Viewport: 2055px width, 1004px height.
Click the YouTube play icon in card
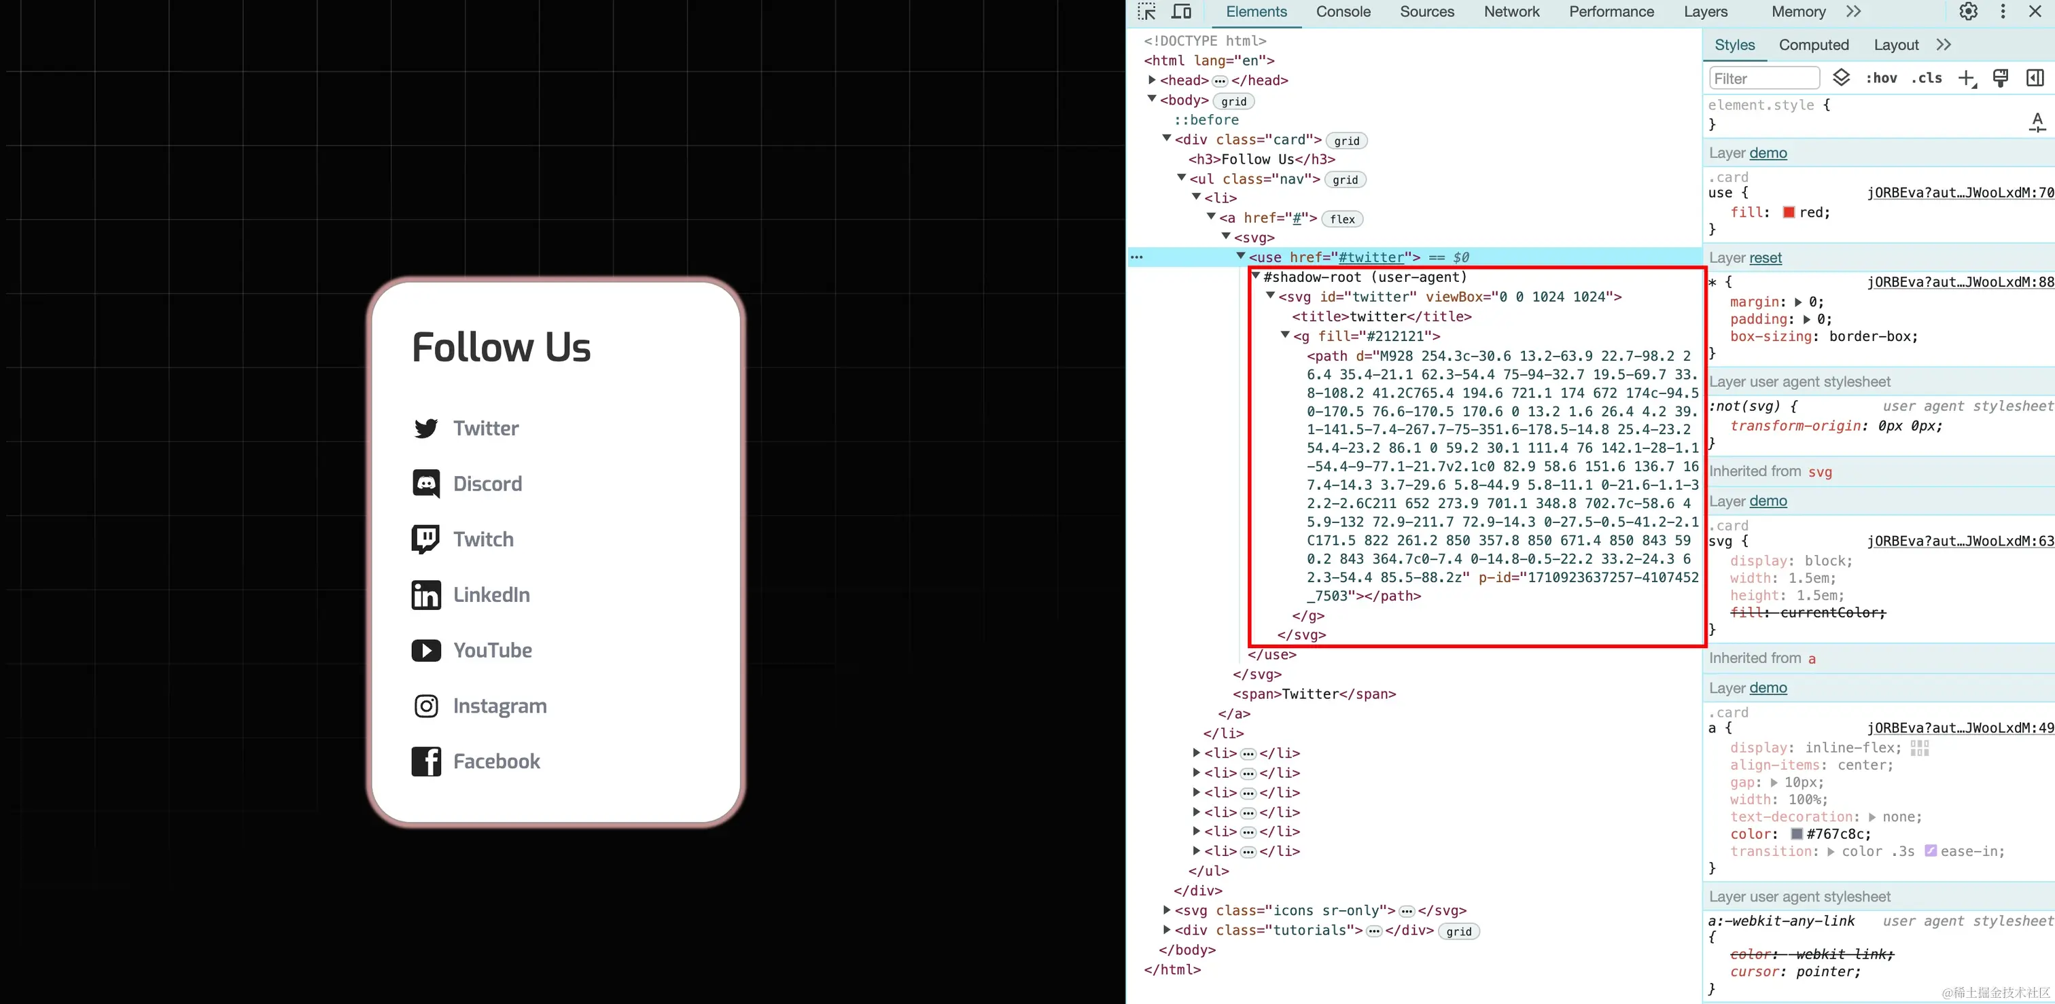[426, 651]
